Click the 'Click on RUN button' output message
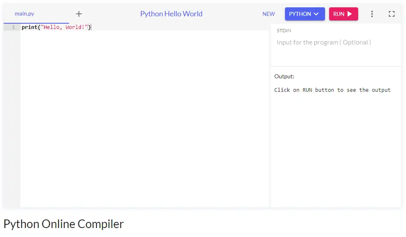The image size is (406, 237). 332,90
